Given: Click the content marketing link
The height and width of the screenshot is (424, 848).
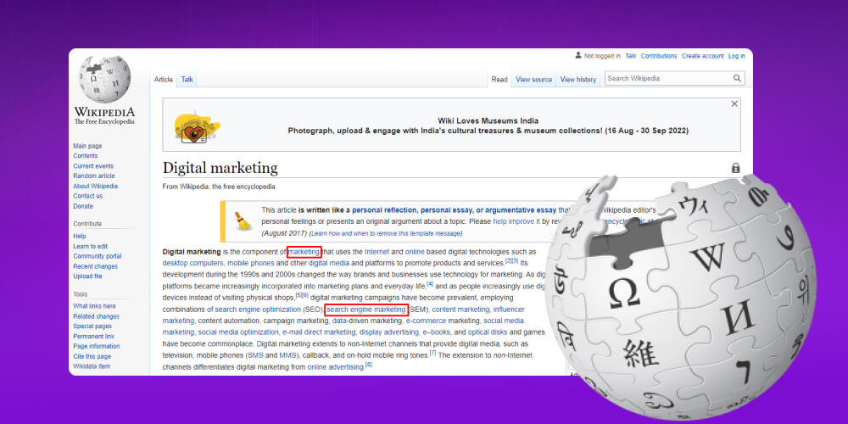Looking at the screenshot, I should (460, 310).
